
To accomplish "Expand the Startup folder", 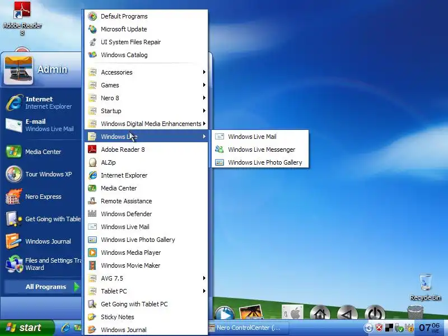I will click(x=146, y=111).
